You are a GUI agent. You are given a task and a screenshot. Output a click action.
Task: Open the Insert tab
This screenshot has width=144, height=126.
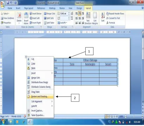(18, 8)
